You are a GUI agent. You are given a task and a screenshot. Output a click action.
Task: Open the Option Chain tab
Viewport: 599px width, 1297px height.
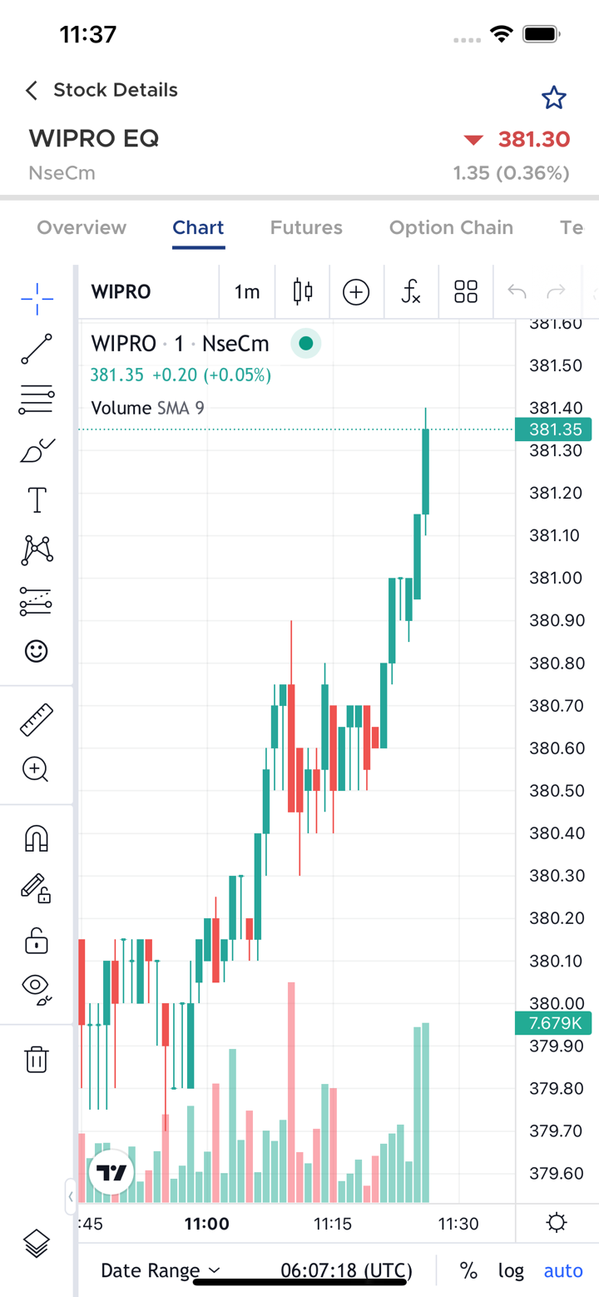pyautogui.click(x=451, y=227)
